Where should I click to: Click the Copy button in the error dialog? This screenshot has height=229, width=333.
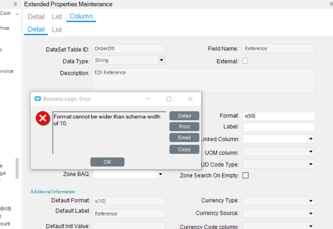pos(184,149)
